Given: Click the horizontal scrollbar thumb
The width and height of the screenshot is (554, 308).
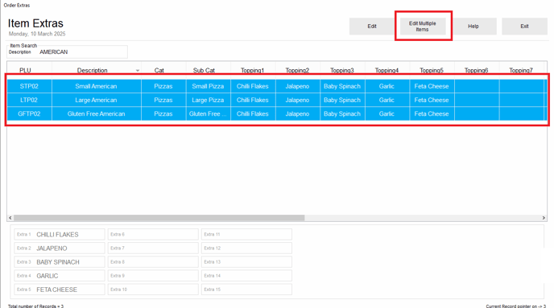Looking at the screenshot, I should 159,218.
